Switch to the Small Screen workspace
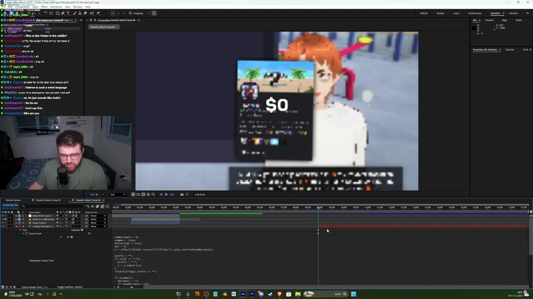 pyautogui.click(x=475, y=13)
